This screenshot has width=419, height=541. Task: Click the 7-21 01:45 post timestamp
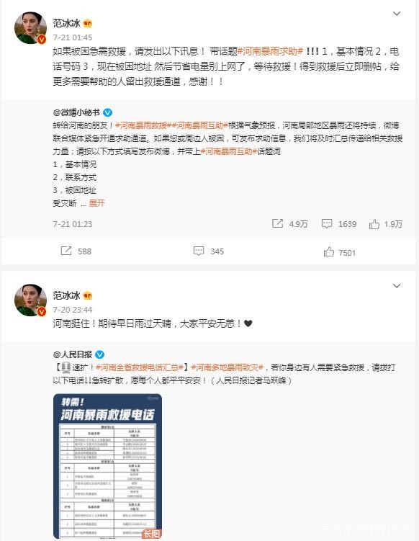73,37
